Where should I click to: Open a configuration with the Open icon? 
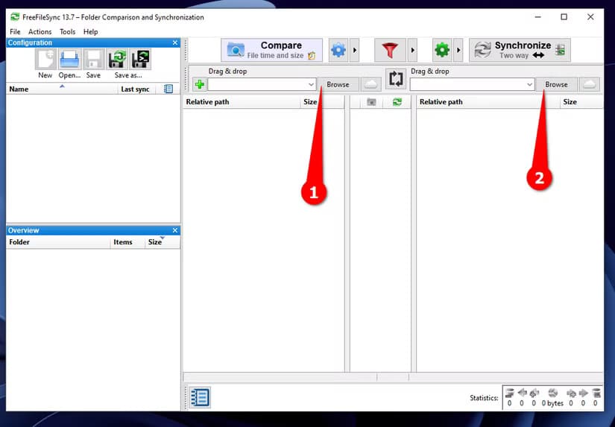point(70,59)
